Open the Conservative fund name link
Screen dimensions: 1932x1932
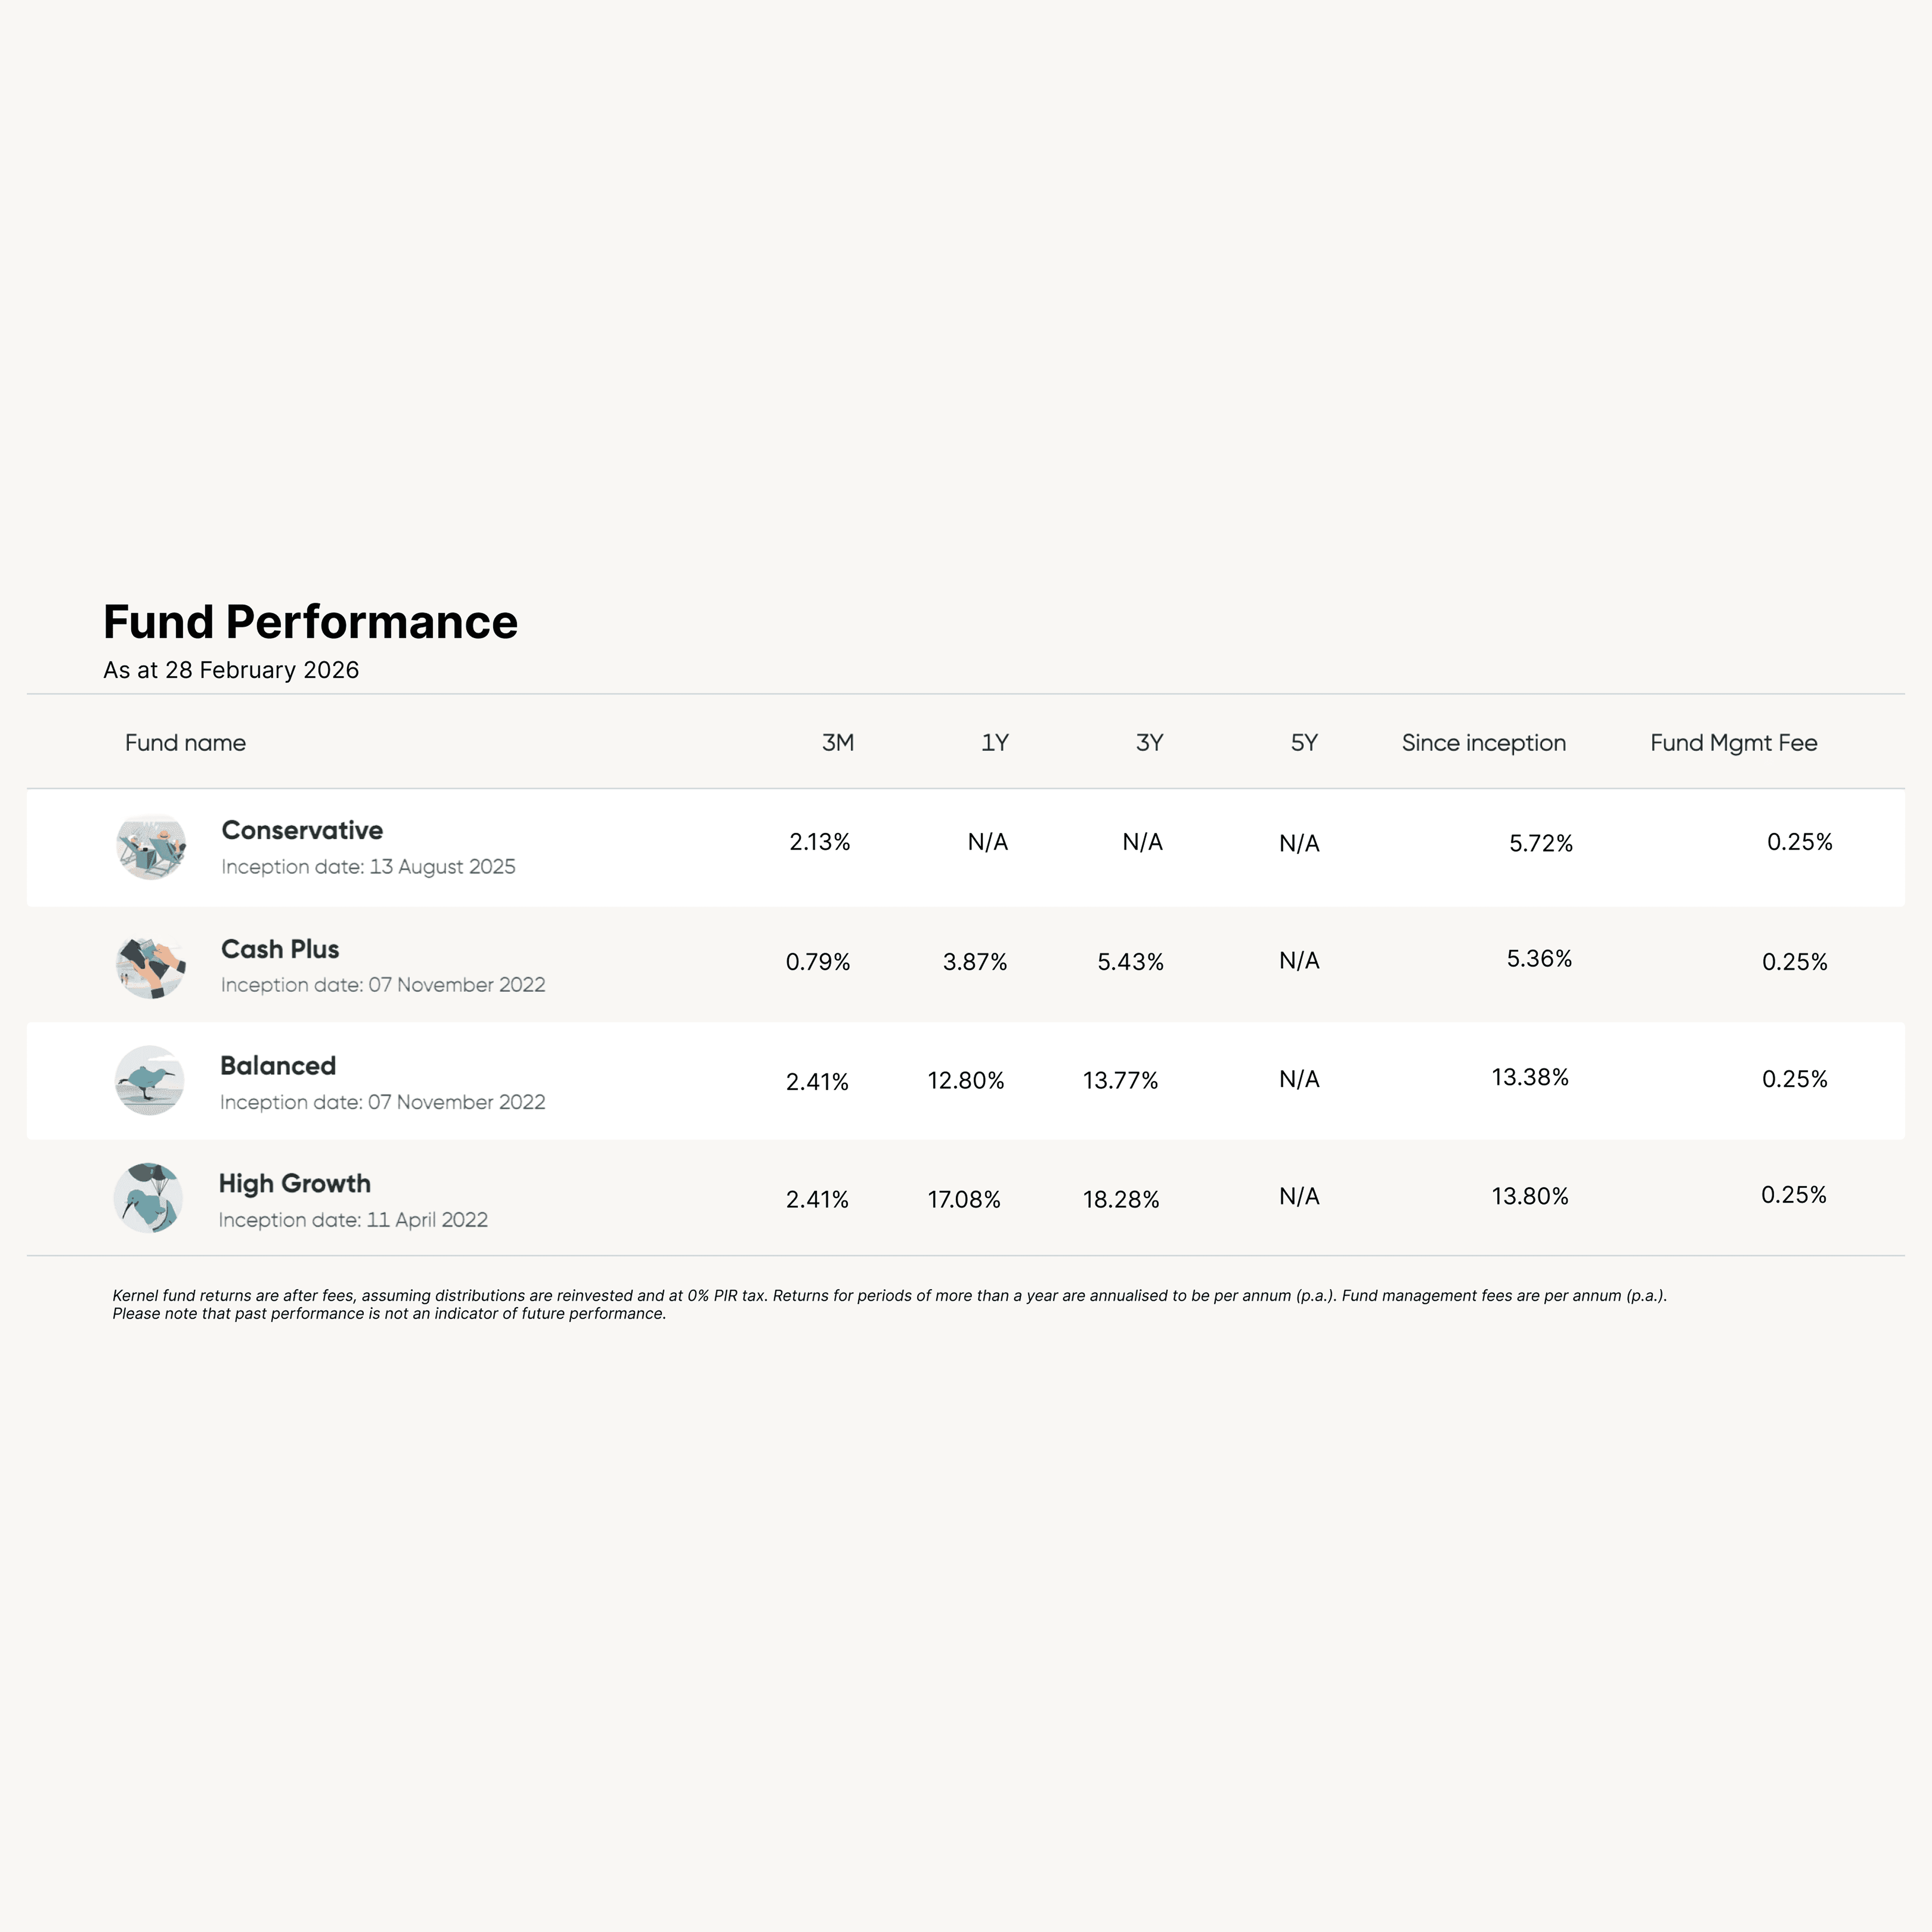(x=302, y=830)
